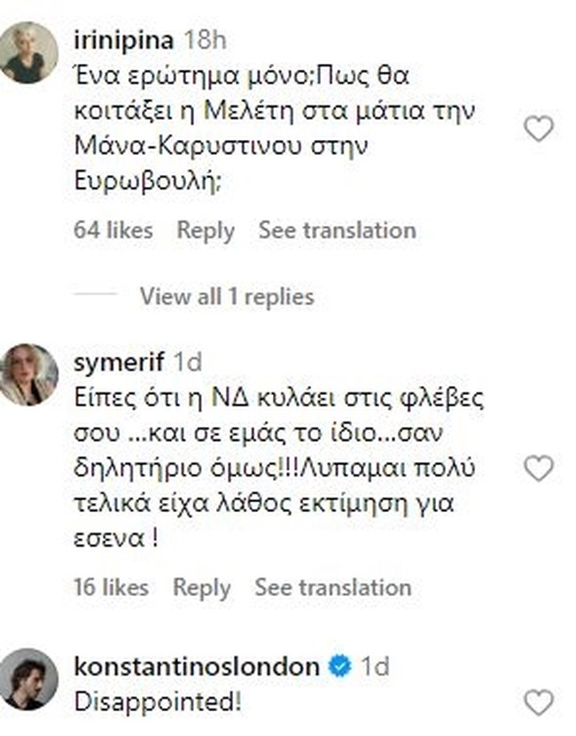View the 16 likes list

click(112, 586)
